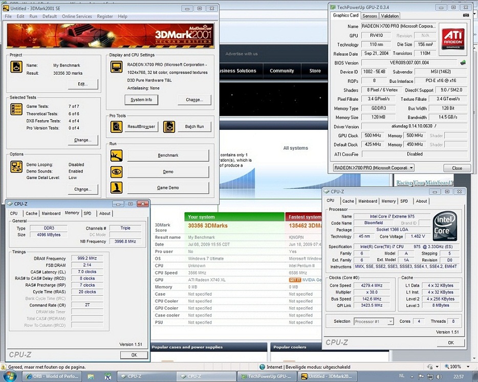Switch to Mainboard tab in processor CPU-Z window

pyautogui.click(x=367, y=201)
